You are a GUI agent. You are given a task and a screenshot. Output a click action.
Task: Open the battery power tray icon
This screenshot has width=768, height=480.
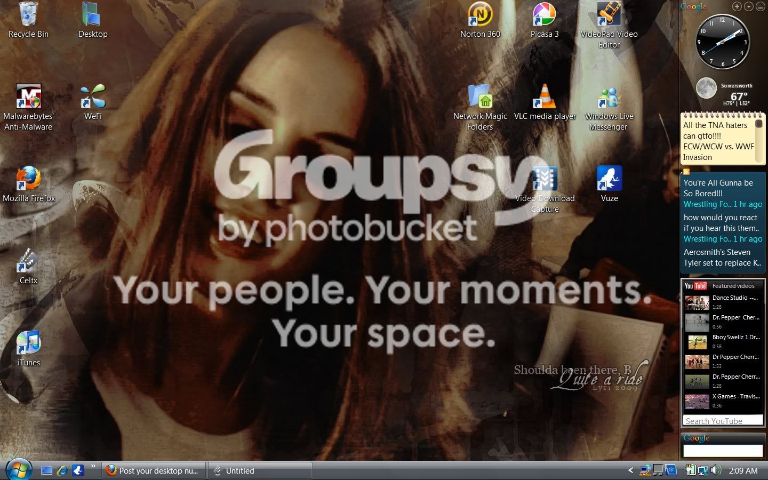(691, 470)
